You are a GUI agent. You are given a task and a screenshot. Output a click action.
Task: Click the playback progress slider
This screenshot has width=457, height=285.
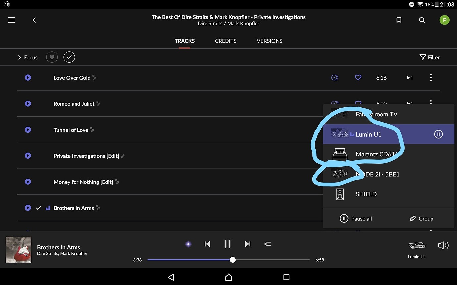(232, 260)
